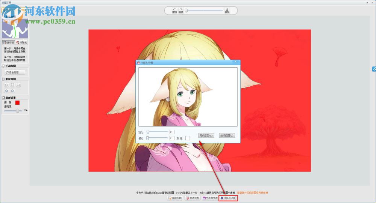
Task: Click the 描边 stroke value input field
Action: [x=172, y=138]
